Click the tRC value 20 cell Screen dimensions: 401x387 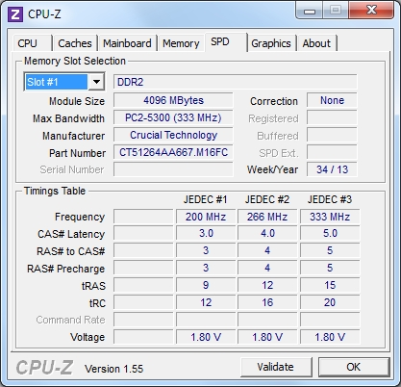330,302
